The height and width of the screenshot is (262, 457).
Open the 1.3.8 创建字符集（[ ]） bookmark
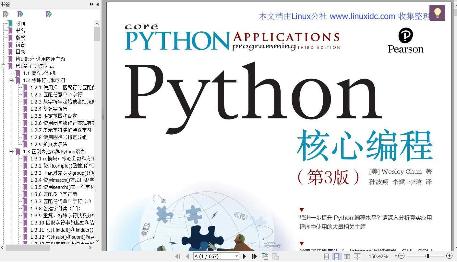pyautogui.click(x=56, y=208)
